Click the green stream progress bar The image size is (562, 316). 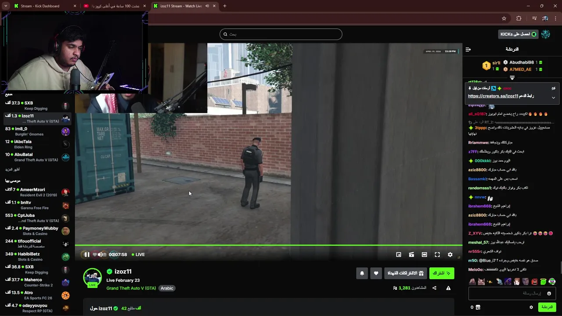coord(268,245)
